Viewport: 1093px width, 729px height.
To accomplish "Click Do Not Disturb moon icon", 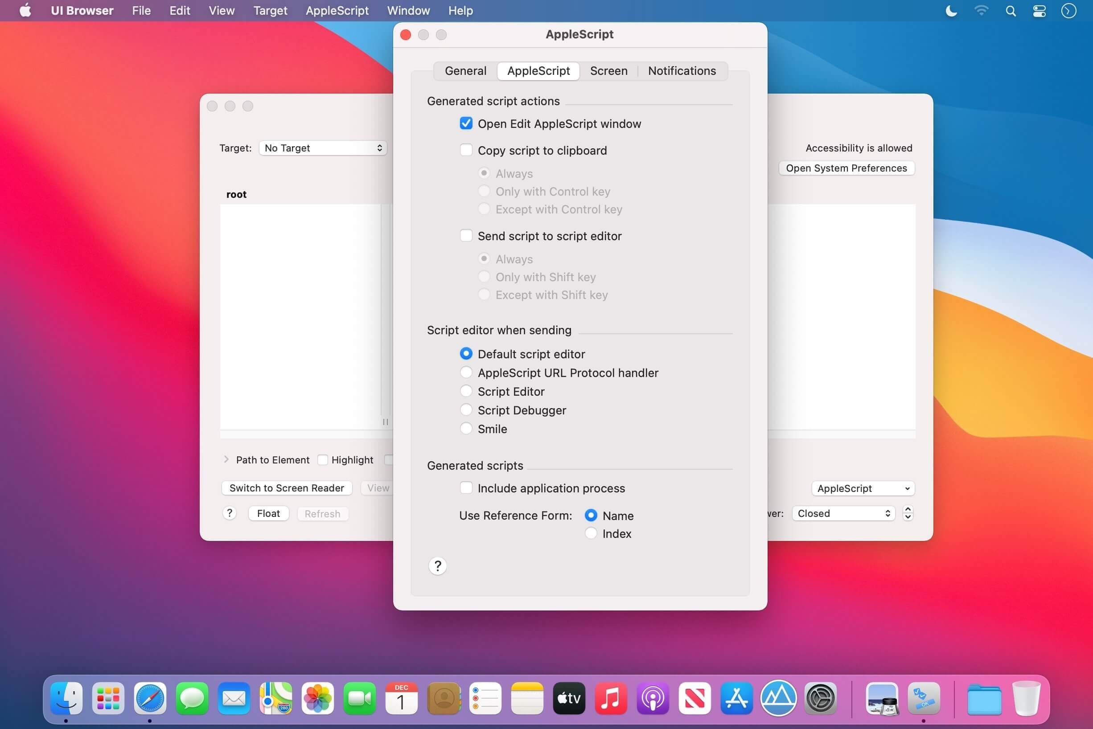I will point(951,11).
